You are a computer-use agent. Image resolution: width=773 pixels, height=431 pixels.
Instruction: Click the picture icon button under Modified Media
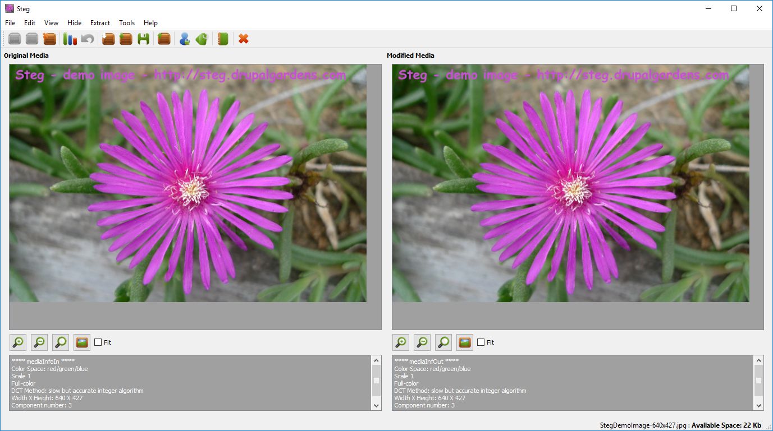click(x=465, y=342)
